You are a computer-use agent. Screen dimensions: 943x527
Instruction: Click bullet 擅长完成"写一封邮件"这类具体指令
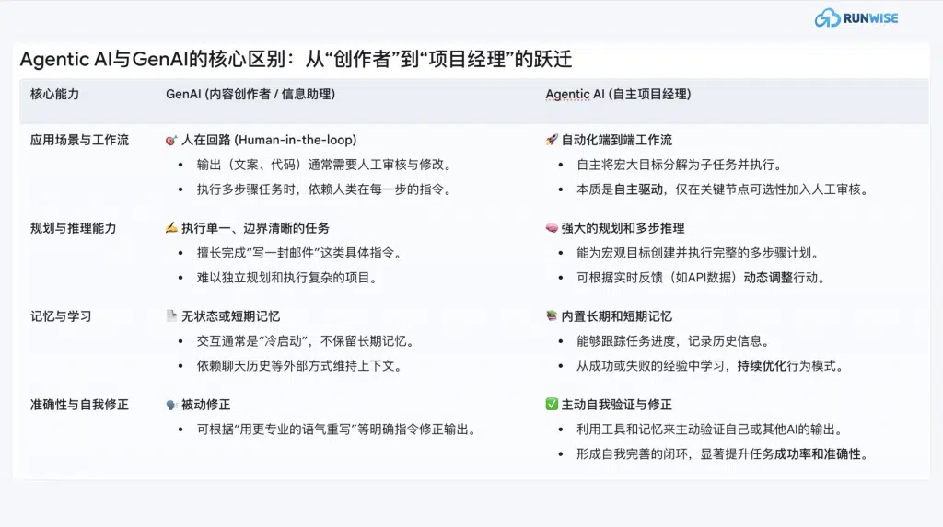point(301,252)
